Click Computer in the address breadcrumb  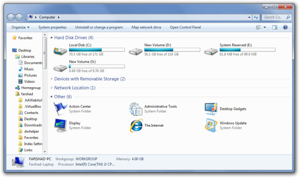pos(47,17)
